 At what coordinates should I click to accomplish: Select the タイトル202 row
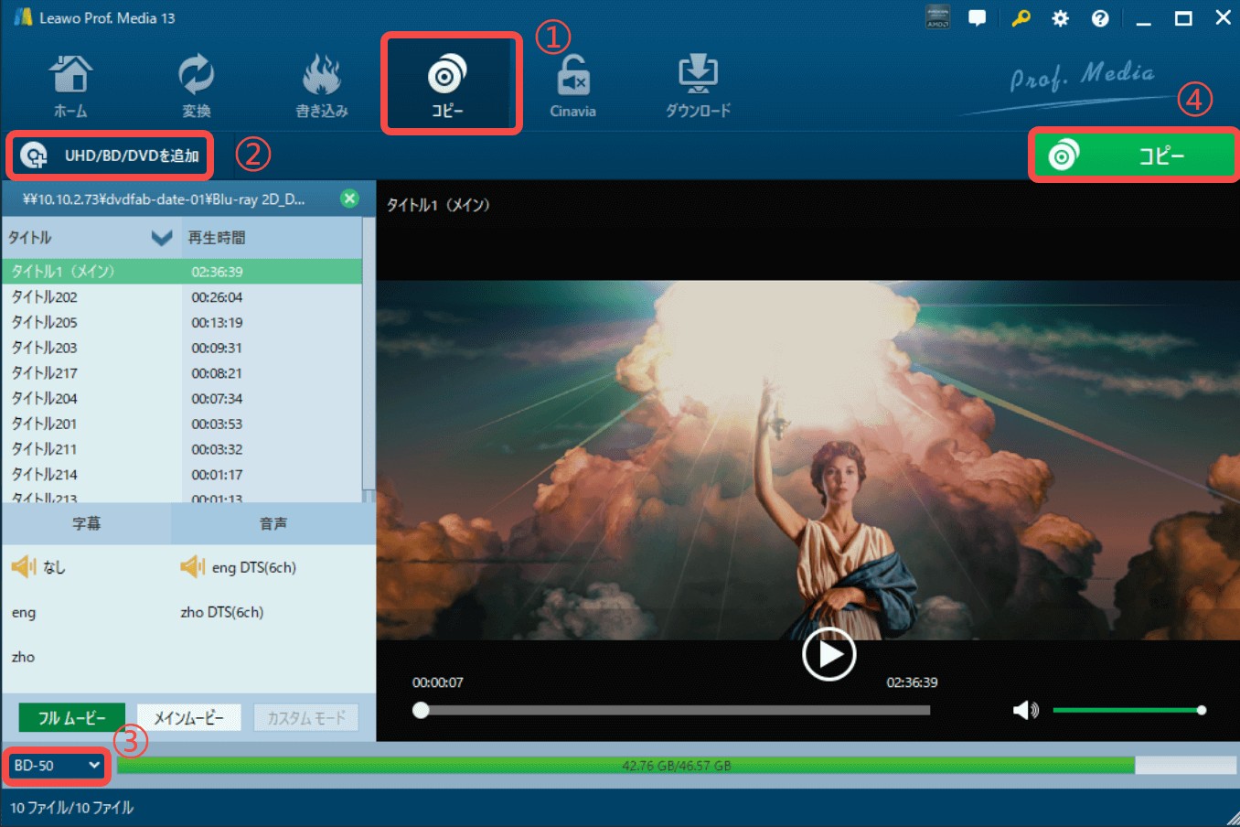point(182,297)
